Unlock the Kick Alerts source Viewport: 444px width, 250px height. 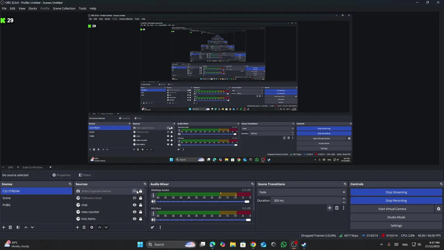coord(140,219)
